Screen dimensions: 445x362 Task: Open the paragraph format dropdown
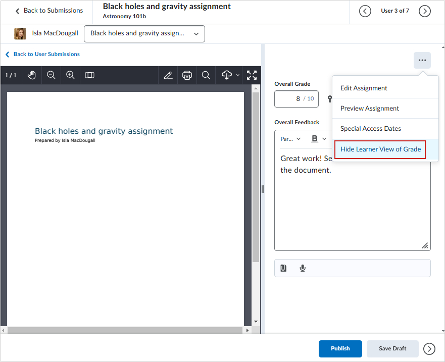[290, 139]
